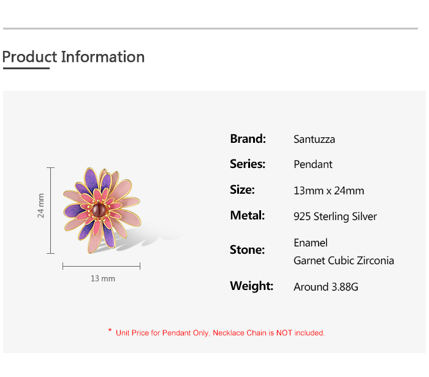Select the Around 3.88G weight value

pos(325,286)
